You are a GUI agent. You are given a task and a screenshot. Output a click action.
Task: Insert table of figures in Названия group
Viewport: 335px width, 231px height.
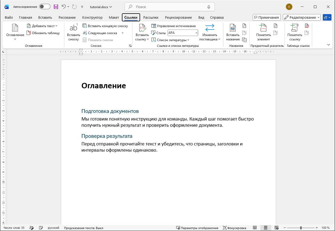pyautogui.click(x=244, y=26)
